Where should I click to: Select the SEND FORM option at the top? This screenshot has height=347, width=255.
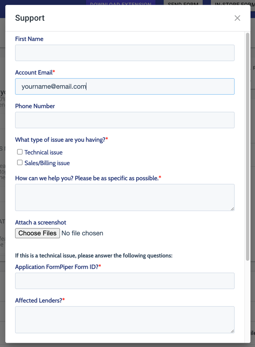point(183,4)
